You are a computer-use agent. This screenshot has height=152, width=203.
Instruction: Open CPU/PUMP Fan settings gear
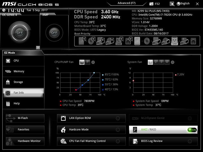(93, 62)
